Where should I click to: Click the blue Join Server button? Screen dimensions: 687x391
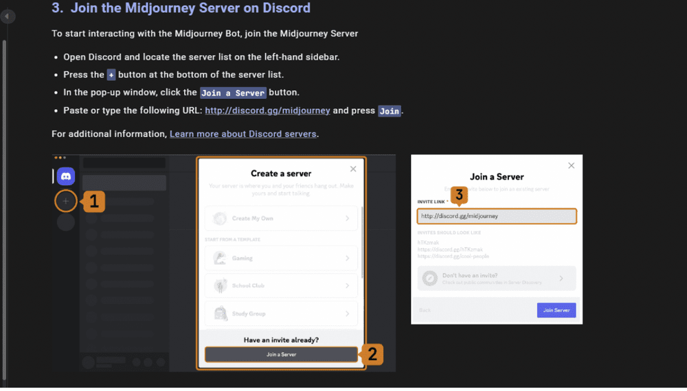tap(556, 310)
